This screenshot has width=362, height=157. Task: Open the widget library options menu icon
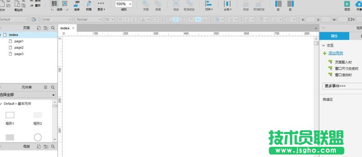coord(46,87)
